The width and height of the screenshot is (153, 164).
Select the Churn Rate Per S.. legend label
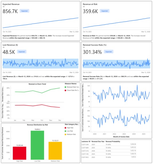[x=73, y=90]
